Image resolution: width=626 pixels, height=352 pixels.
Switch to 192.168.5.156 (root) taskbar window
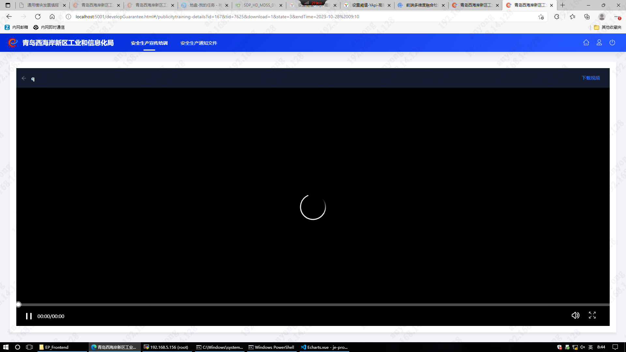click(167, 347)
